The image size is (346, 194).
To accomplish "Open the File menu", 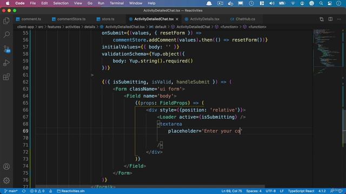I will tap(33, 3).
